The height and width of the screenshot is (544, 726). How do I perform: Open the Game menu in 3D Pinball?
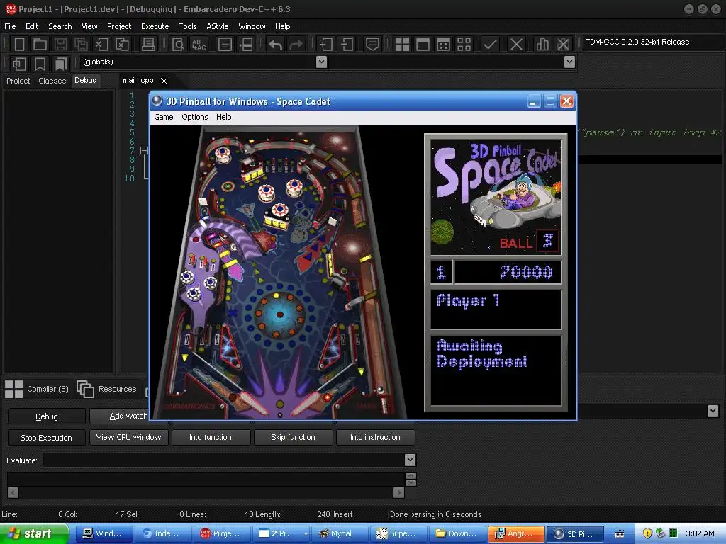tap(164, 117)
